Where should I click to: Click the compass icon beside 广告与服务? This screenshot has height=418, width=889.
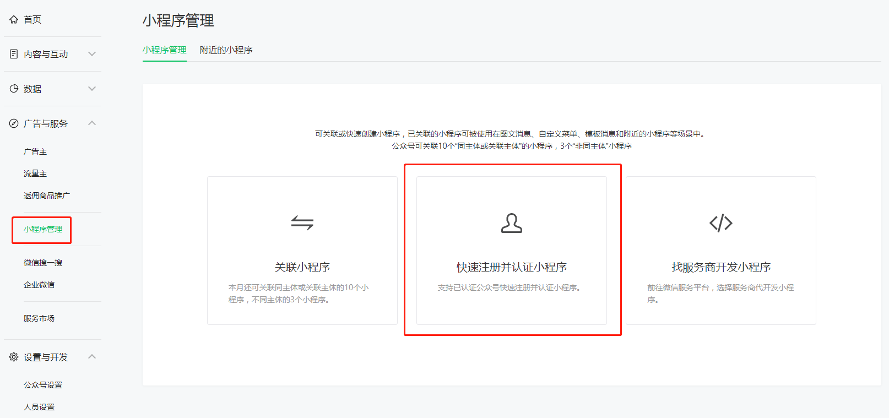click(x=14, y=123)
